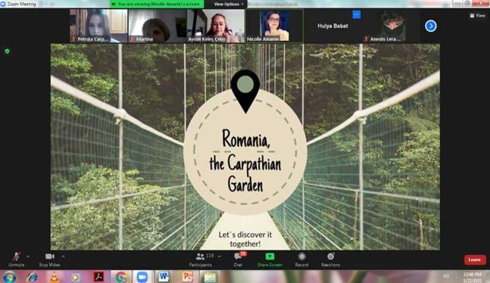Click the red Leave button
The height and width of the screenshot is (283, 490).
(x=474, y=260)
